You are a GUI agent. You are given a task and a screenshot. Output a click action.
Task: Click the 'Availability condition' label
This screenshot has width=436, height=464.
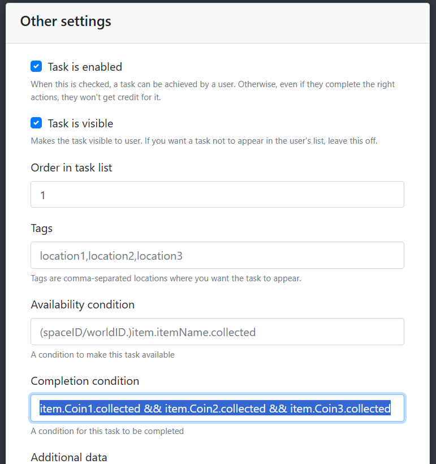(x=83, y=305)
